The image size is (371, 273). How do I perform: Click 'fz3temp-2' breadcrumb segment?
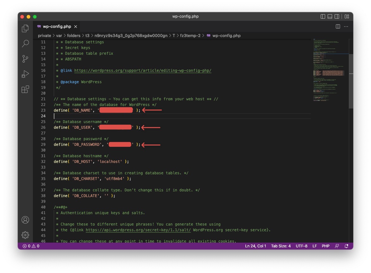pyautogui.click(x=190, y=35)
